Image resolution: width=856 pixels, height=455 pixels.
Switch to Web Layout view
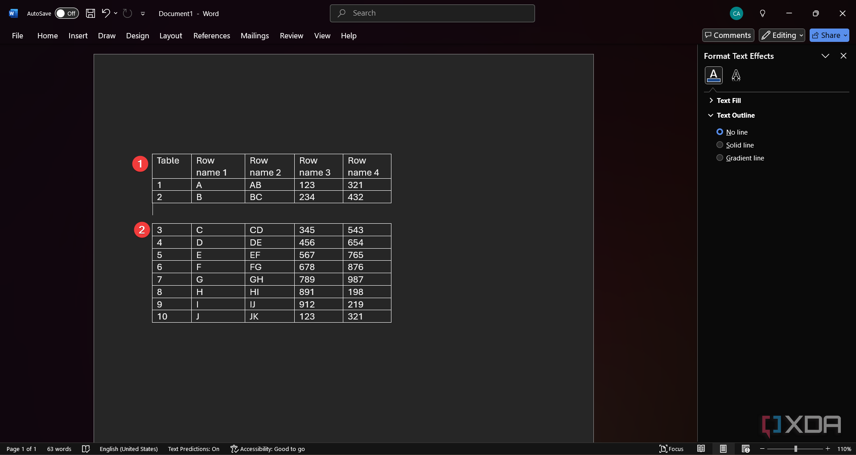tap(745, 449)
